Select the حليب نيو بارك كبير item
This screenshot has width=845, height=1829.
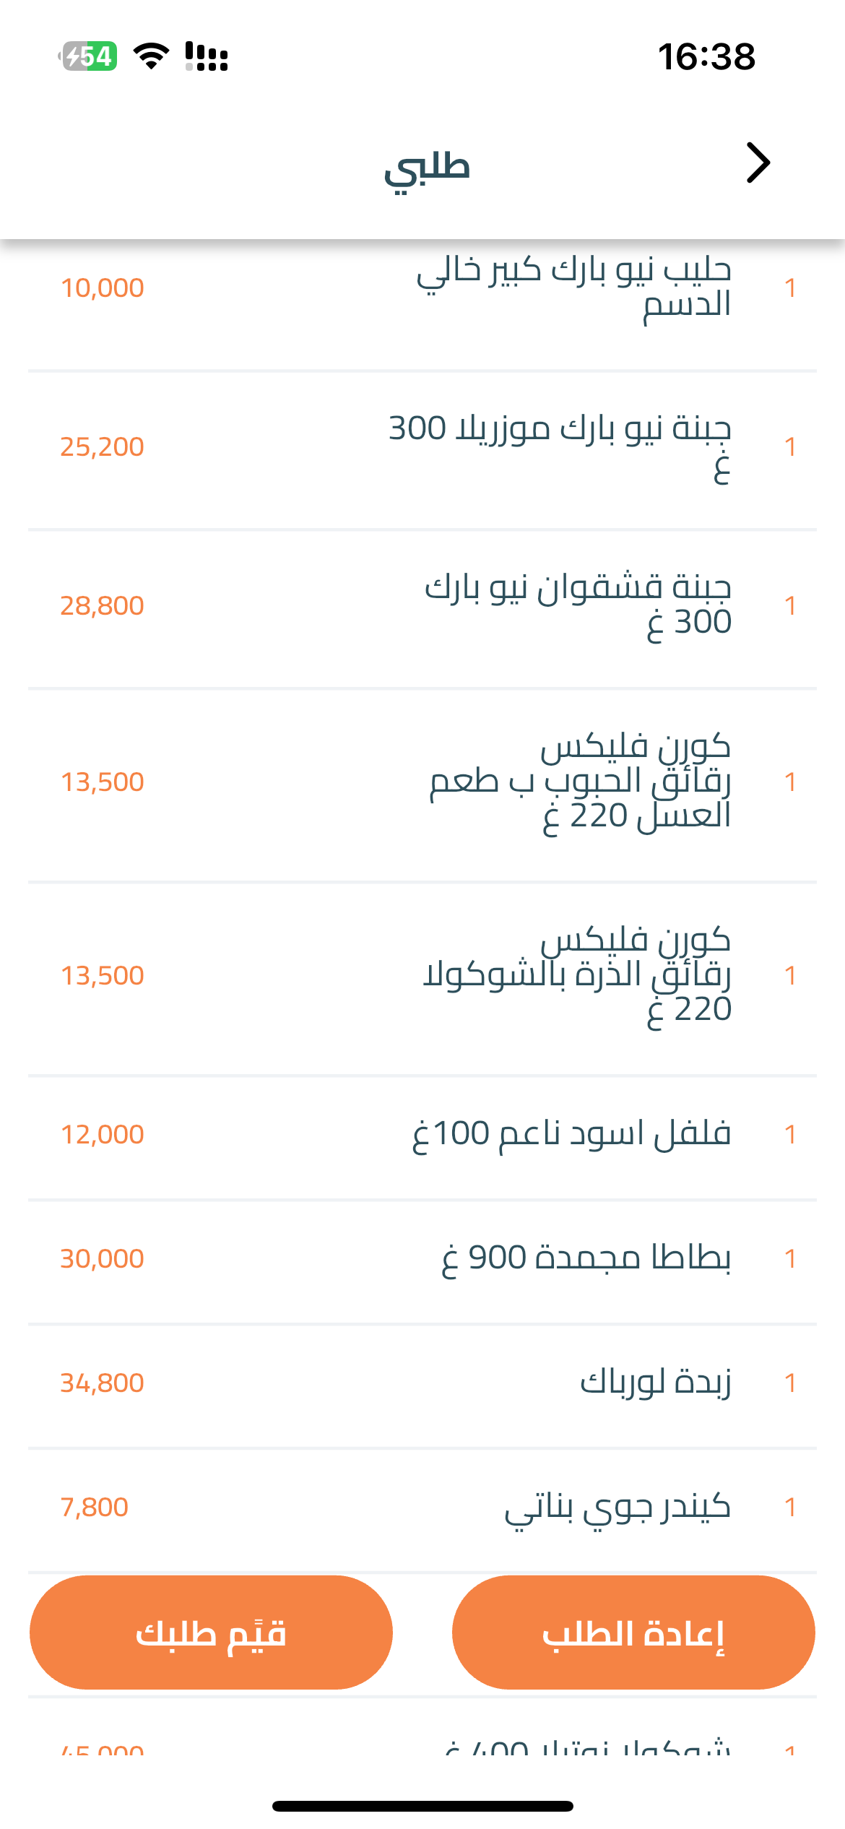point(573,287)
